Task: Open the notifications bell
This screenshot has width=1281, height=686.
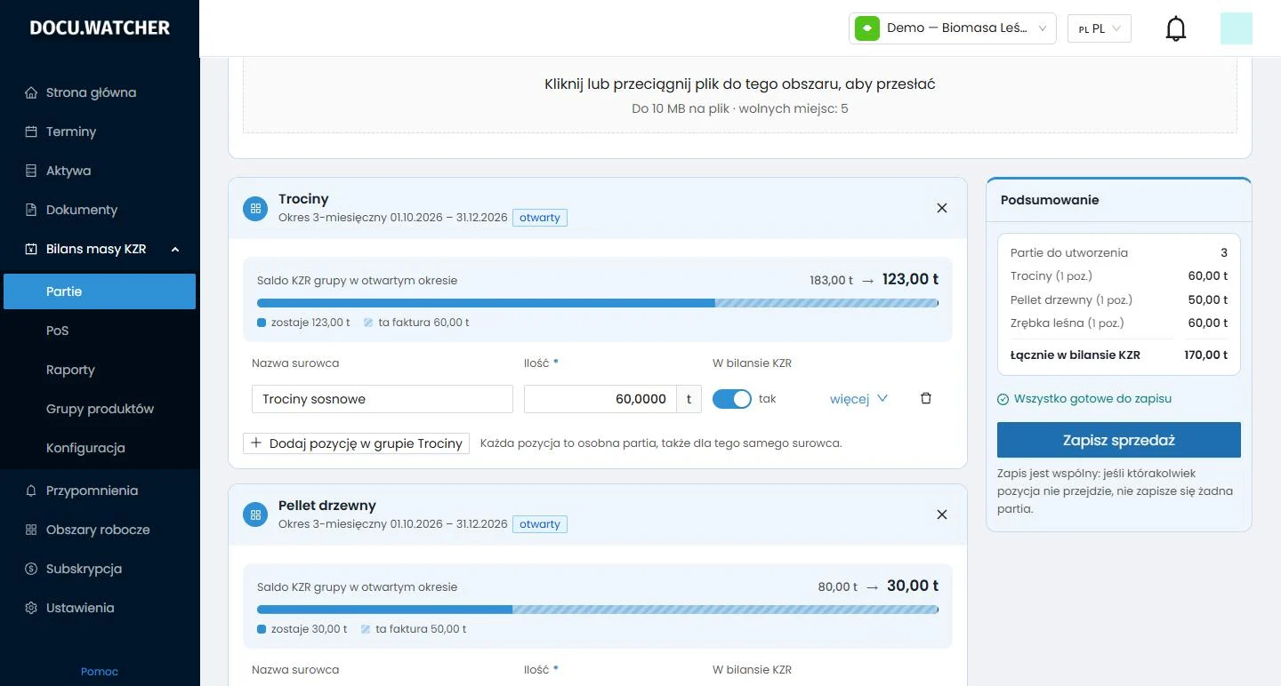Action: coord(1176,28)
